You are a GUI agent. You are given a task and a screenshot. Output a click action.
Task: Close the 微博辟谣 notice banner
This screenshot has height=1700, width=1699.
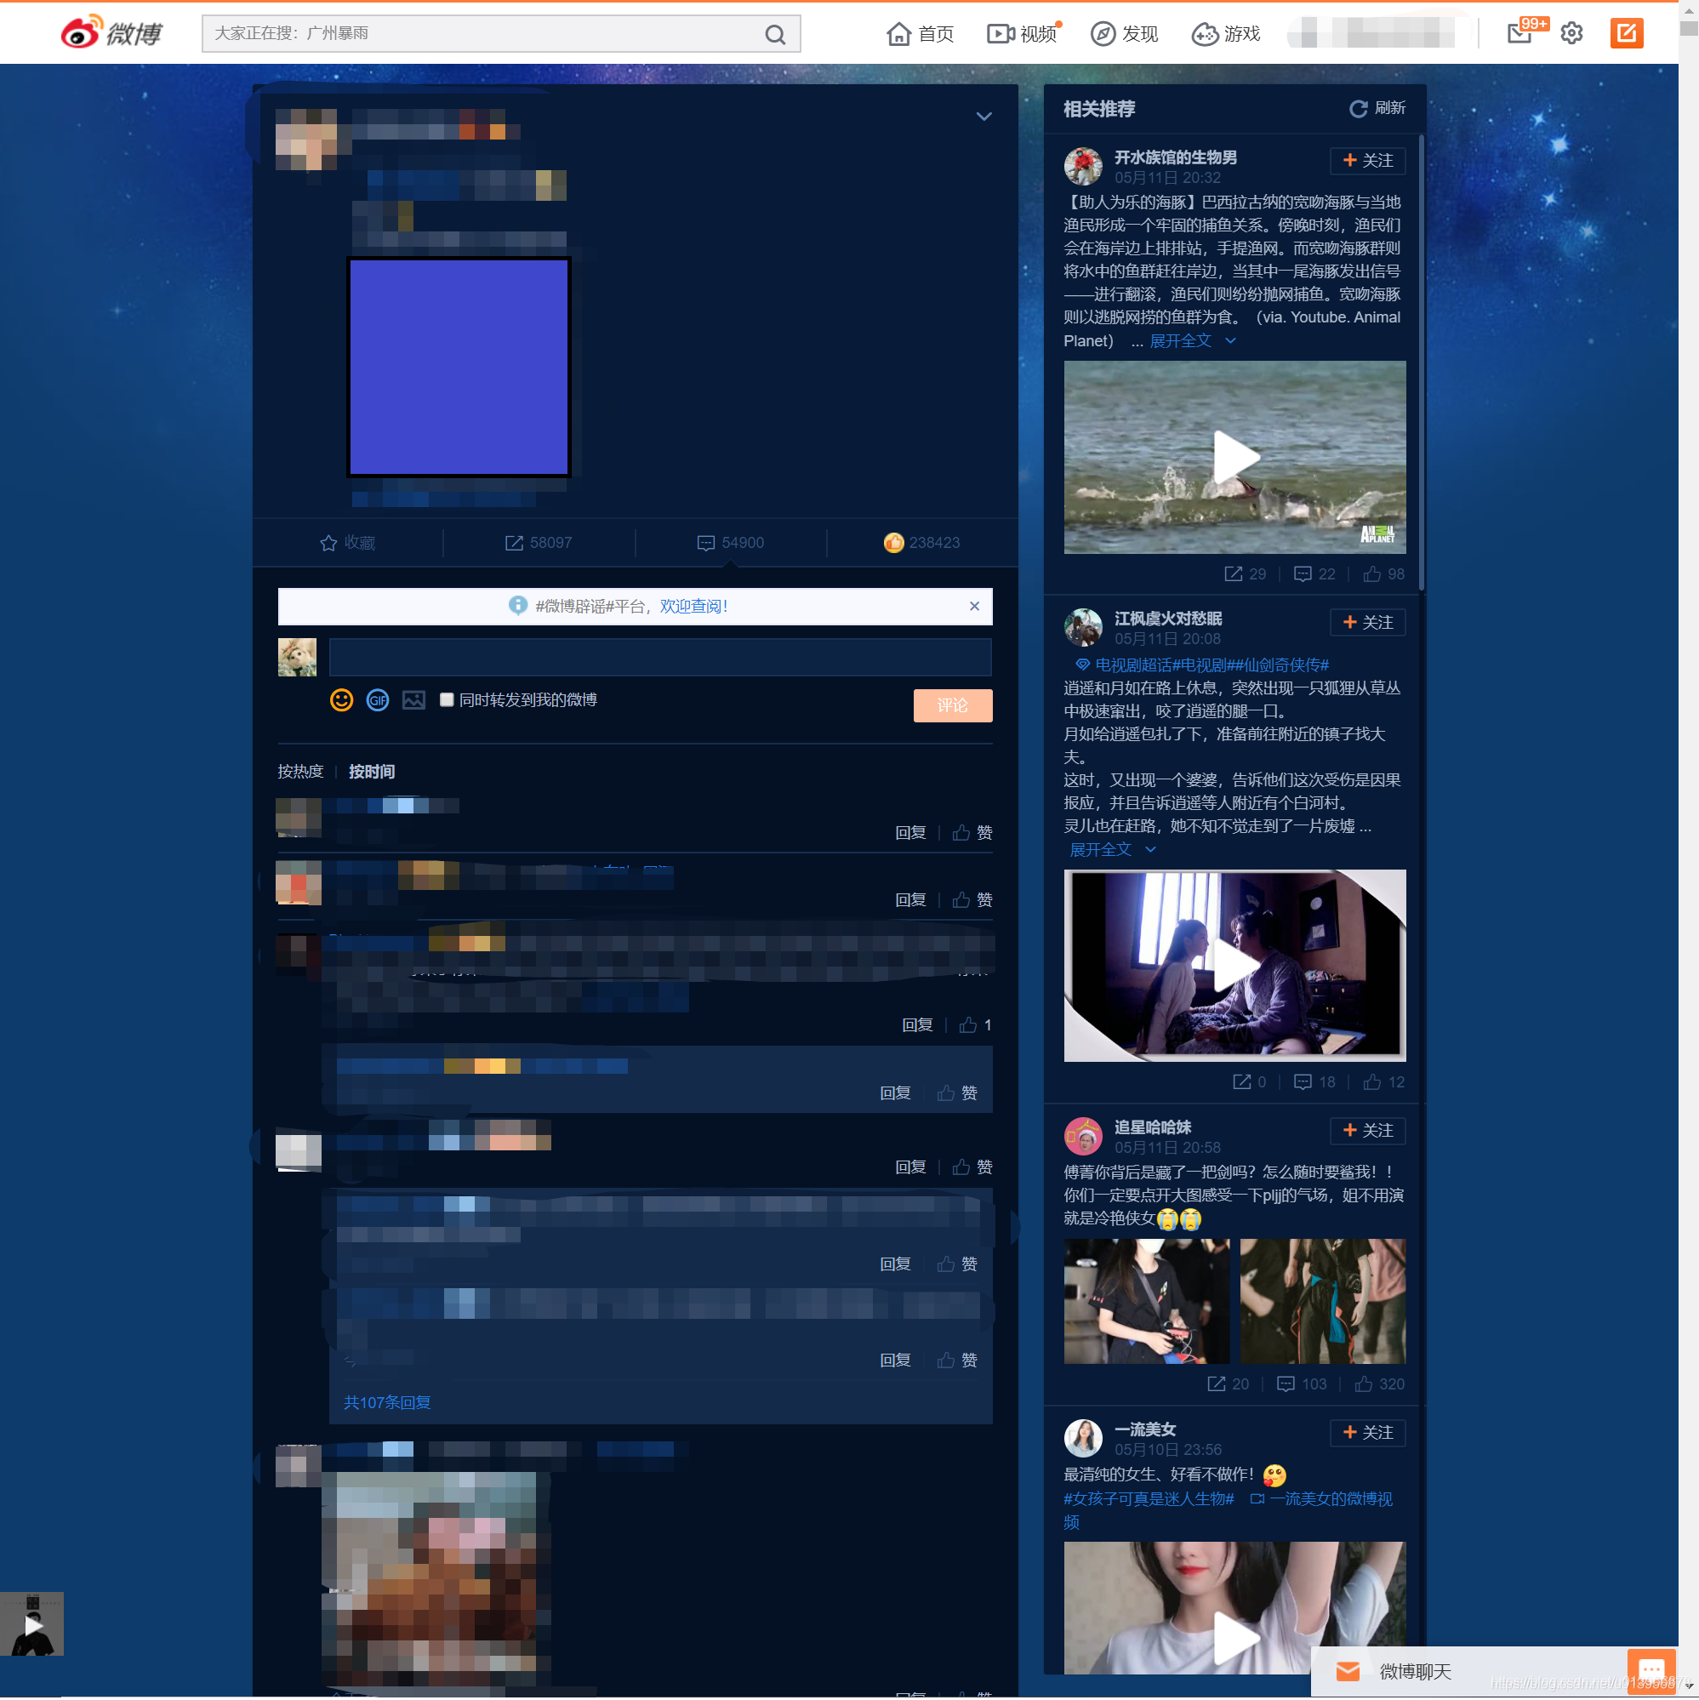(x=974, y=607)
